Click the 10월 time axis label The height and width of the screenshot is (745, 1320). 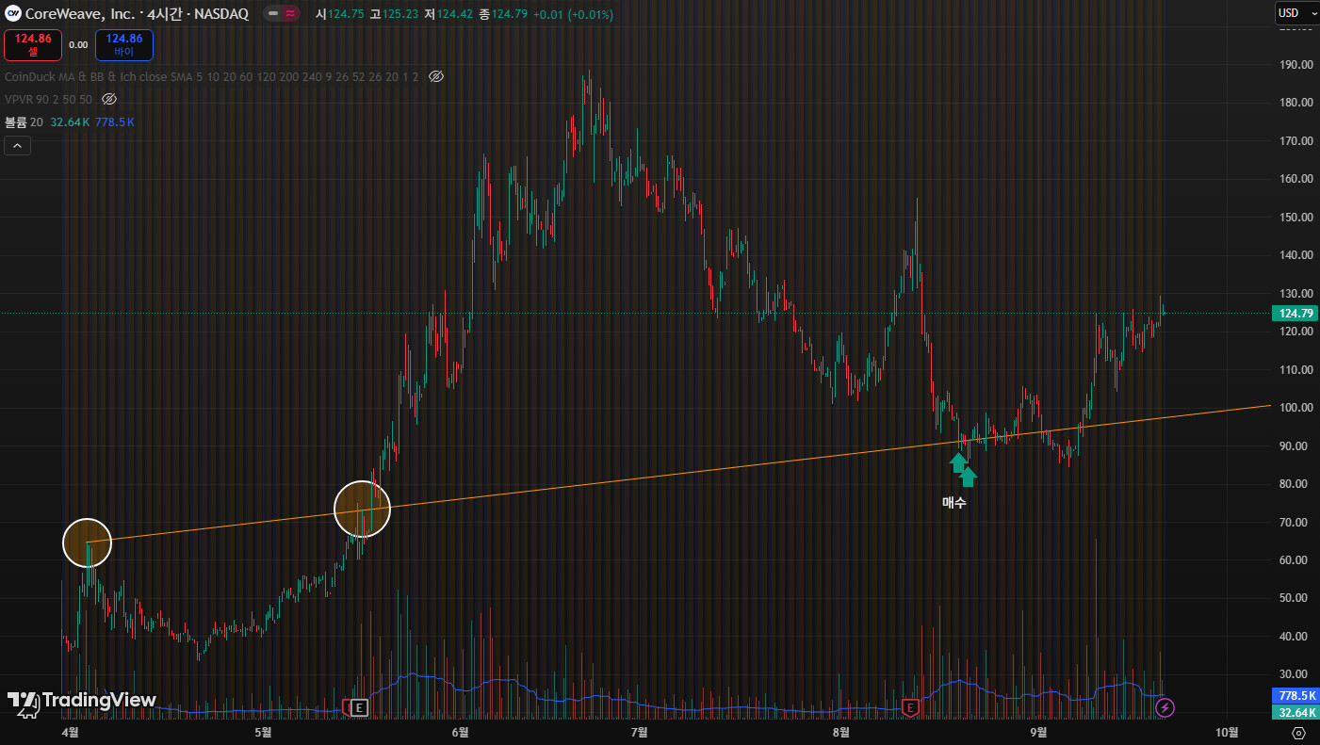coord(1227,732)
